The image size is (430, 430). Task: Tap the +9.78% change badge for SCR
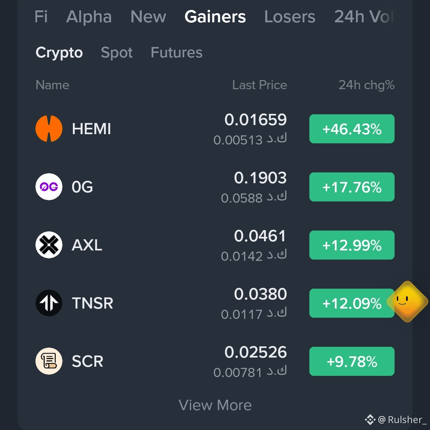click(352, 362)
